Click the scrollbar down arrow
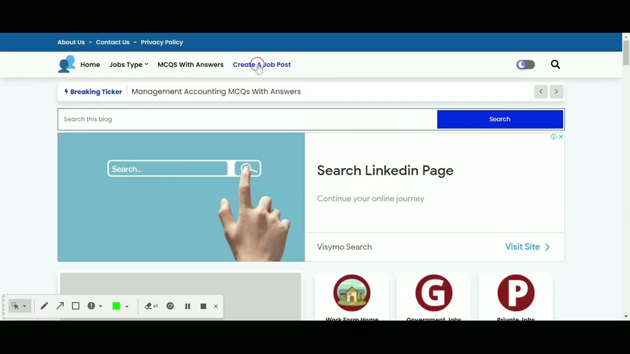Viewport: 630px width, 354px height. [x=626, y=317]
